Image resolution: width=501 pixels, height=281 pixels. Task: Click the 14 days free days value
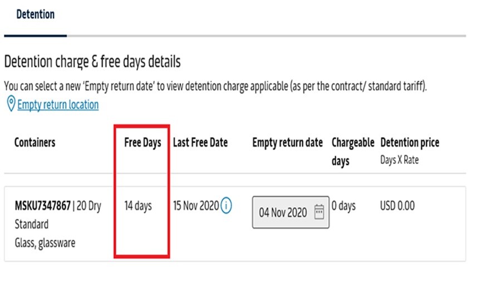(x=138, y=206)
